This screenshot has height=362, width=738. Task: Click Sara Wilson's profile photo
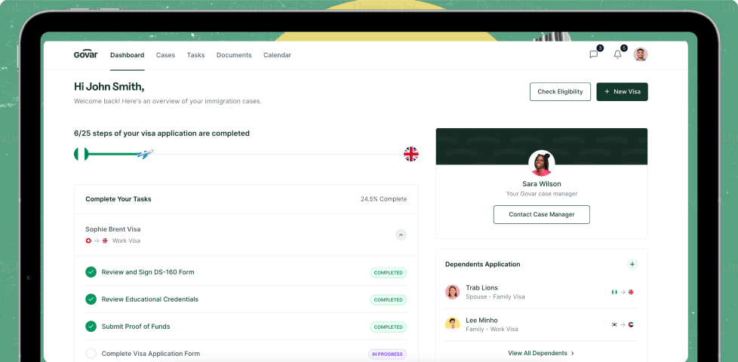pos(541,163)
